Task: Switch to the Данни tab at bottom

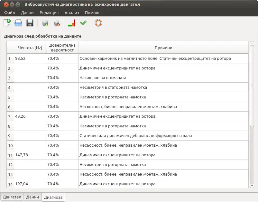Action: coord(32,197)
